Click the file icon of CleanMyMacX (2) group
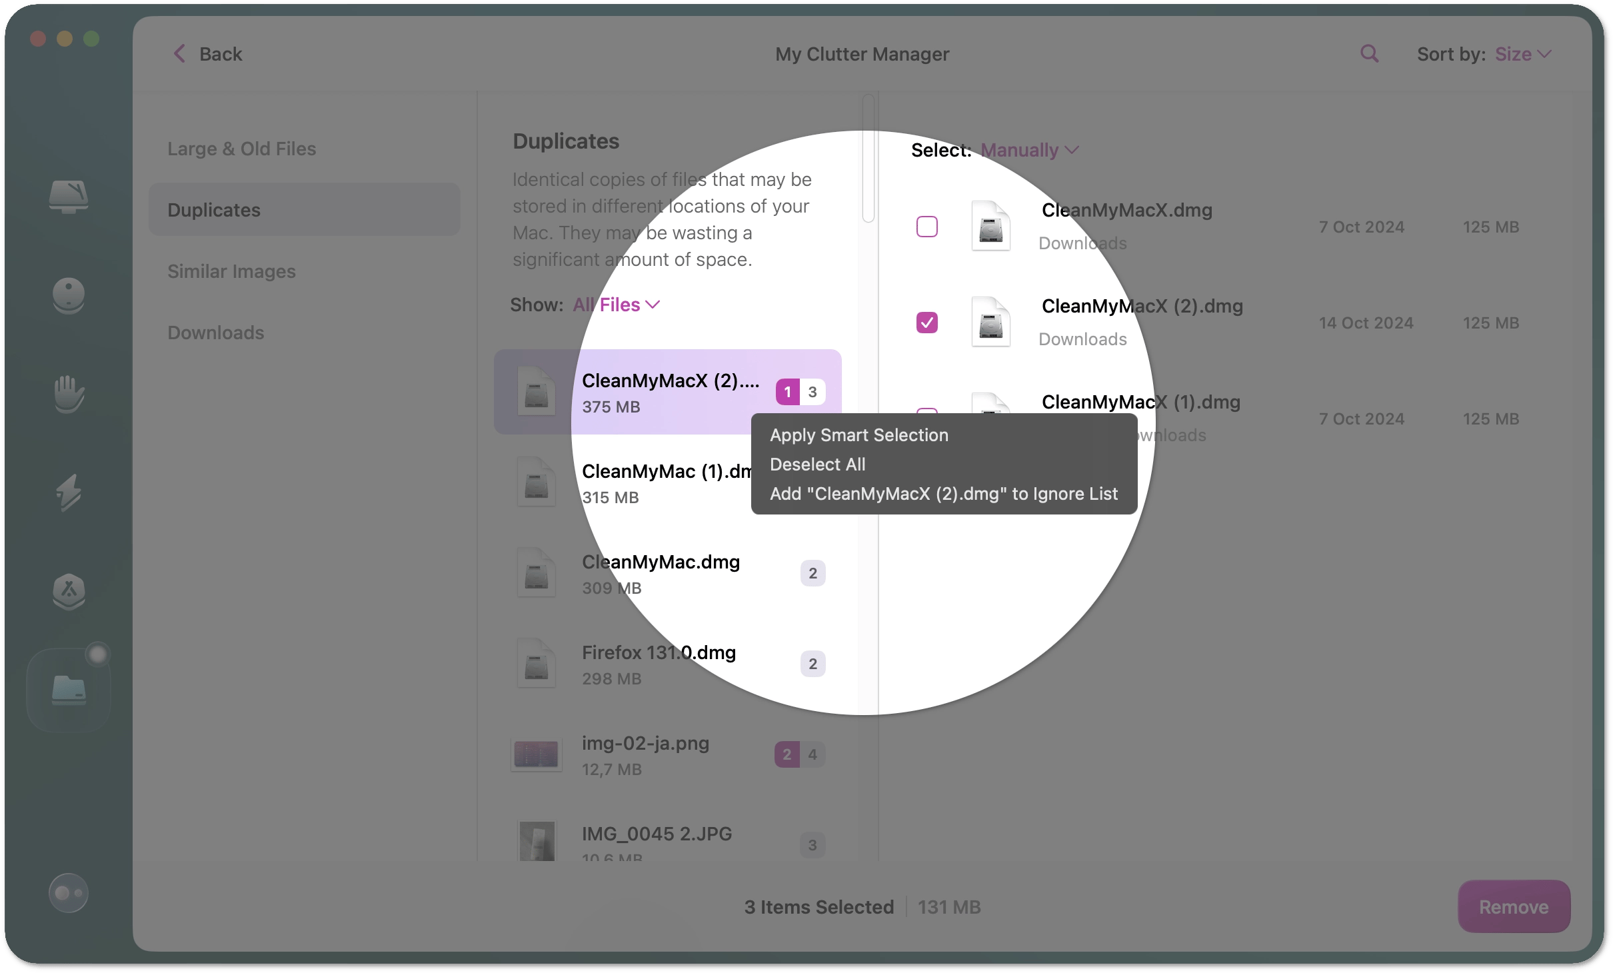The height and width of the screenshot is (973, 1613). [537, 391]
